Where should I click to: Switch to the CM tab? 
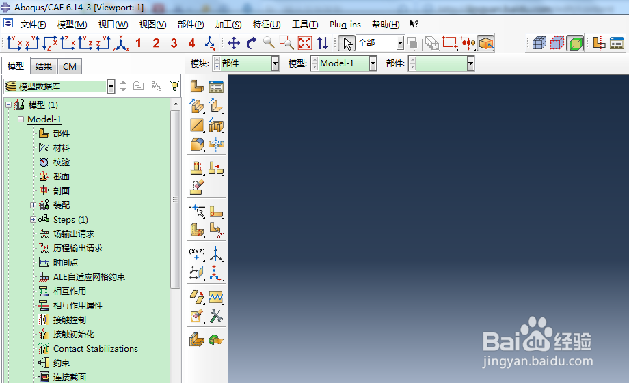pos(70,66)
